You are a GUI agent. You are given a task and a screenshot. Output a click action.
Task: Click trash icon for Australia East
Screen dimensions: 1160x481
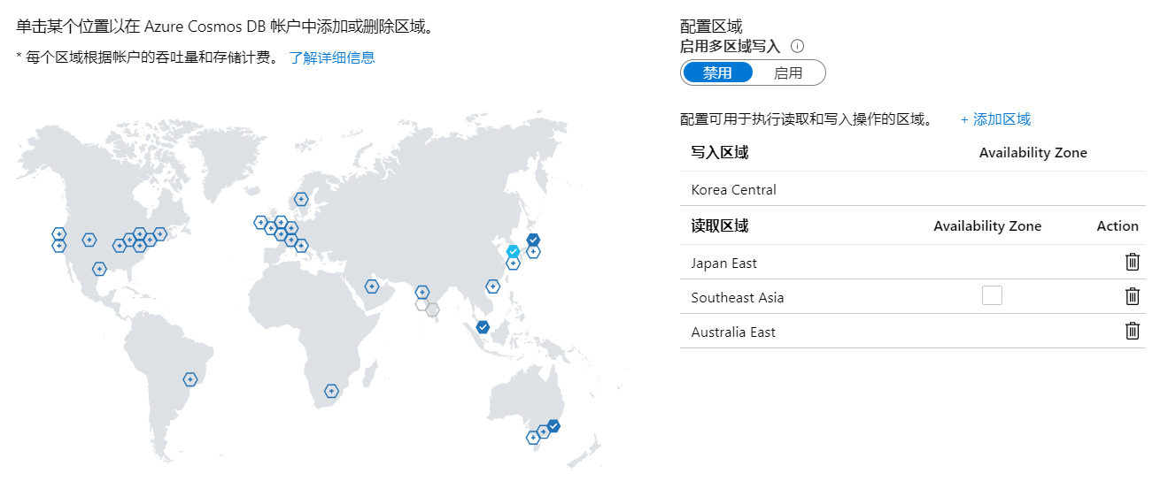[1132, 331]
